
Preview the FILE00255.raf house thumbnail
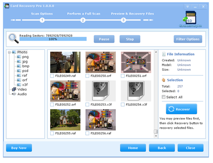[x=65, y=120]
